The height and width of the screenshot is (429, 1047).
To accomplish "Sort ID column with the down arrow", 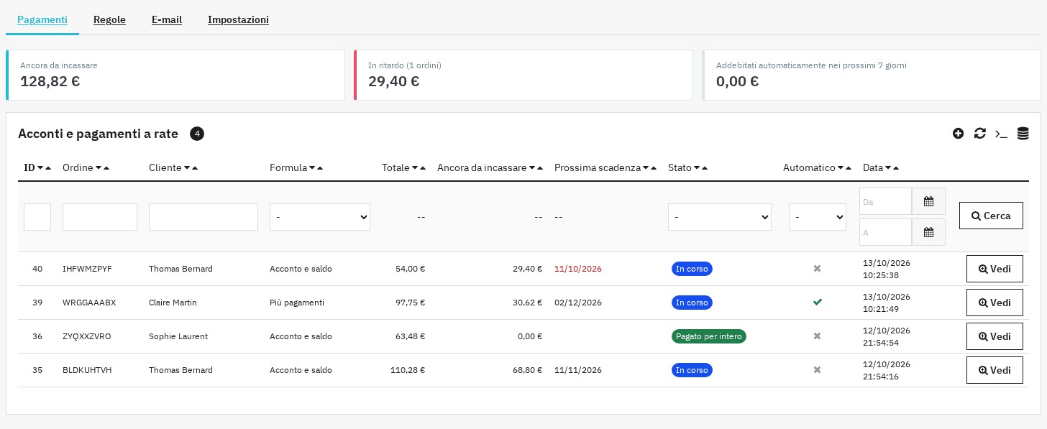I will (40, 168).
